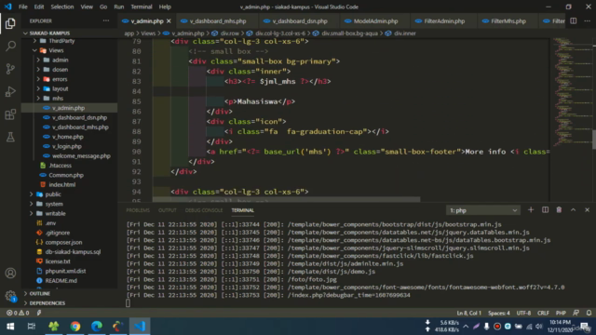This screenshot has width=596, height=335.
Task: Open the File menu
Action: [x=22, y=7]
